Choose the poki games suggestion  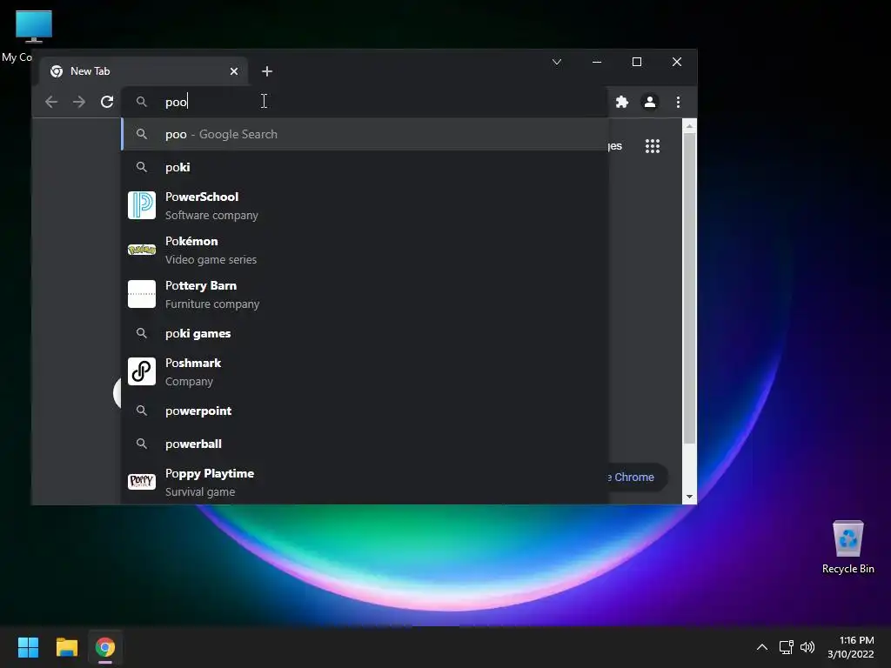(x=365, y=333)
